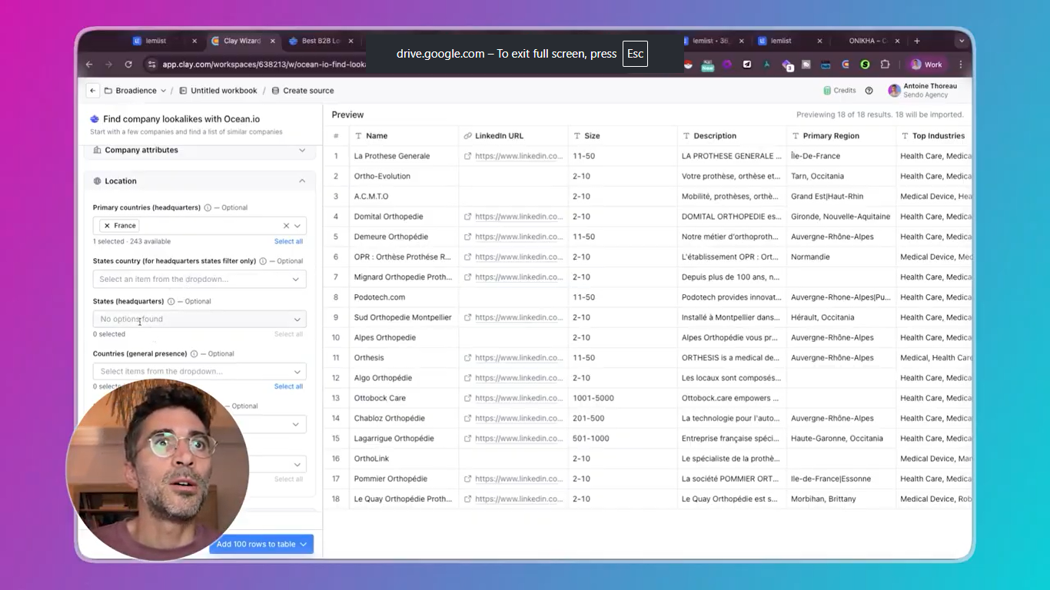
Task: Open LinkedIn URL for Domital Orthopedie
Action: (519, 217)
